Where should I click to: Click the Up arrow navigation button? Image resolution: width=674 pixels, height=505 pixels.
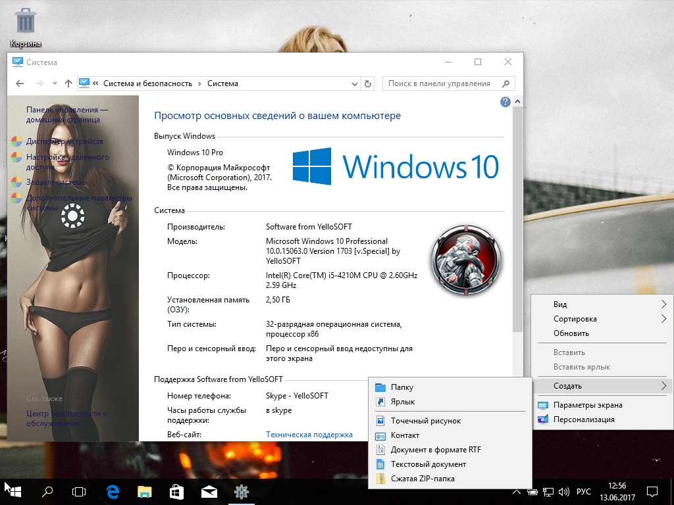[x=68, y=84]
